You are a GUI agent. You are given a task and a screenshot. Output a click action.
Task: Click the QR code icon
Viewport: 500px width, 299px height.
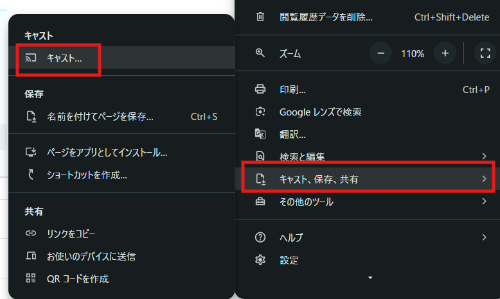31,278
